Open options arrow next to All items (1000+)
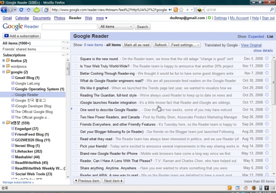Viewport: 276px width, 193px height. pyautogui.click(x=67, y=43)
